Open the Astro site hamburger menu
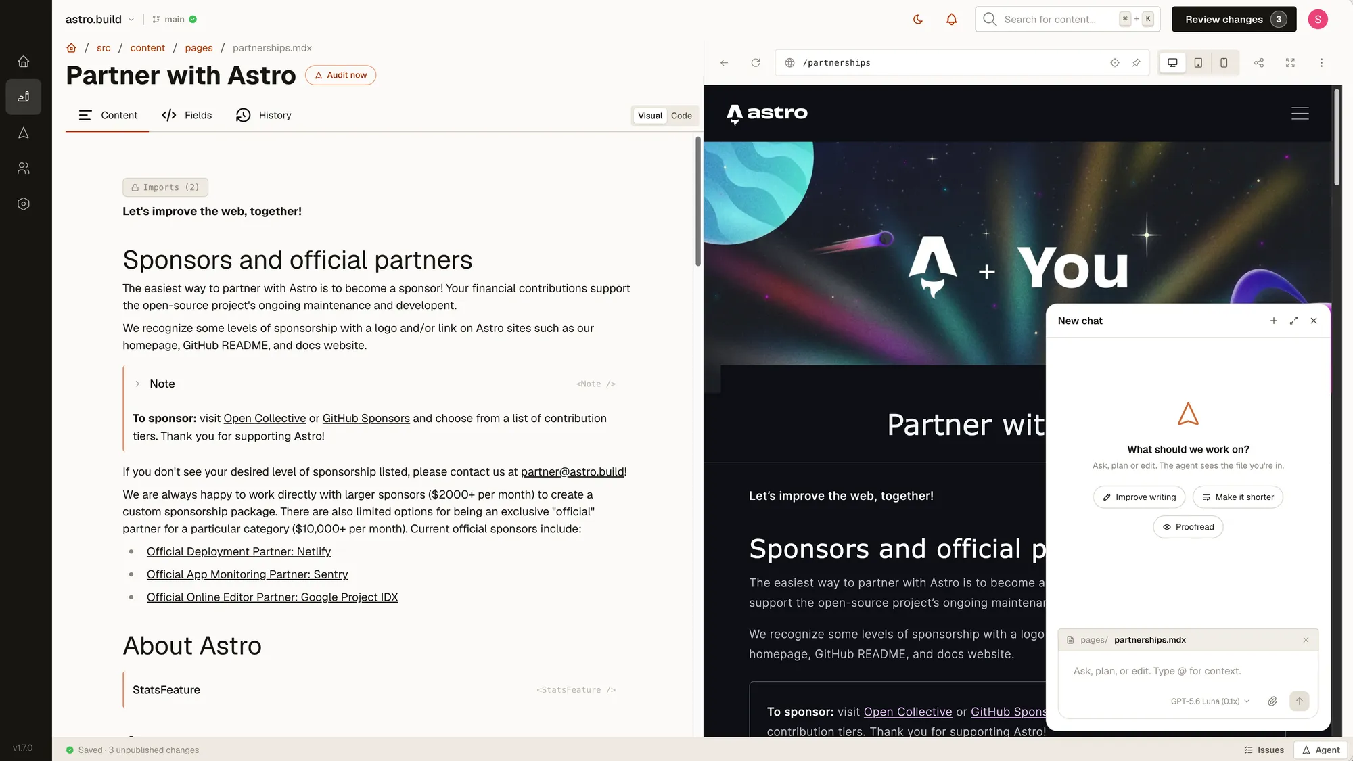 pos(1300,113)
